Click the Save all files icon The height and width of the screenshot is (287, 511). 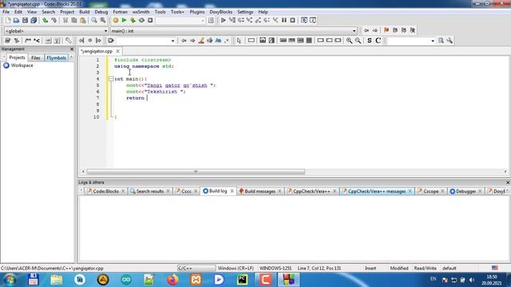pos(34,20)
